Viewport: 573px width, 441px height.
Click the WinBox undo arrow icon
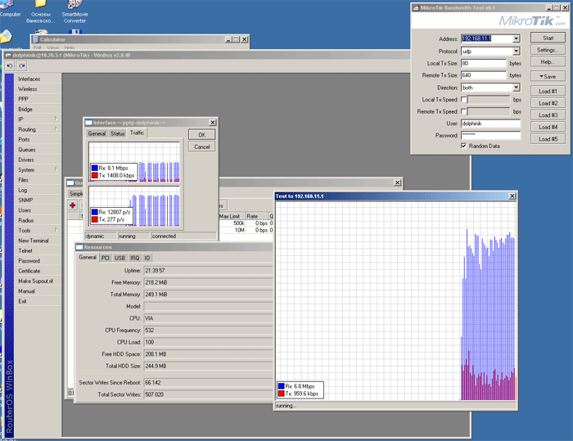pos(10,65)
